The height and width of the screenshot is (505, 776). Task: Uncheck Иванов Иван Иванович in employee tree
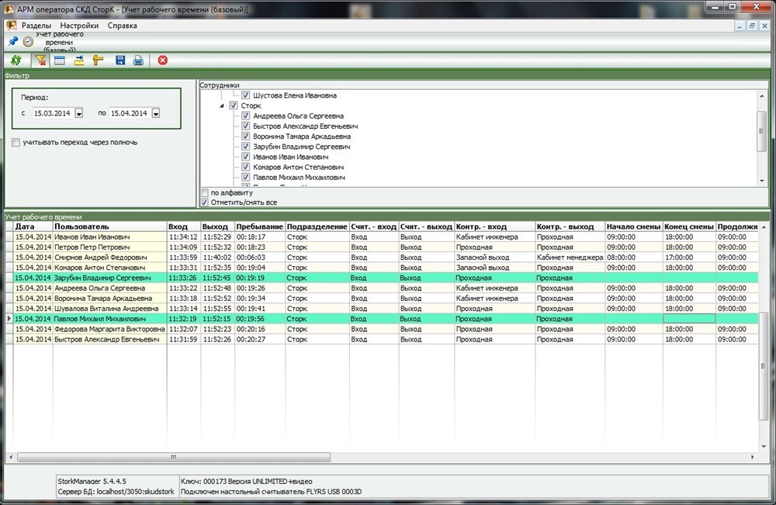[x=245, y=157]
